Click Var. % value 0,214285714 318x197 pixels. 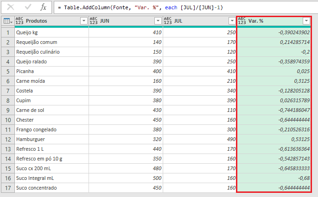(x=274, y=42)
